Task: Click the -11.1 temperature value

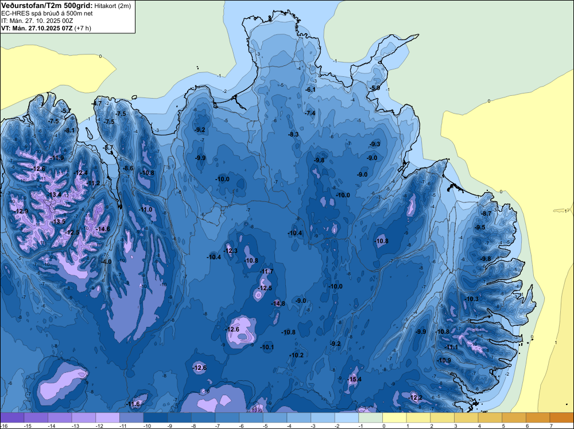Action: tap(451, 347)
